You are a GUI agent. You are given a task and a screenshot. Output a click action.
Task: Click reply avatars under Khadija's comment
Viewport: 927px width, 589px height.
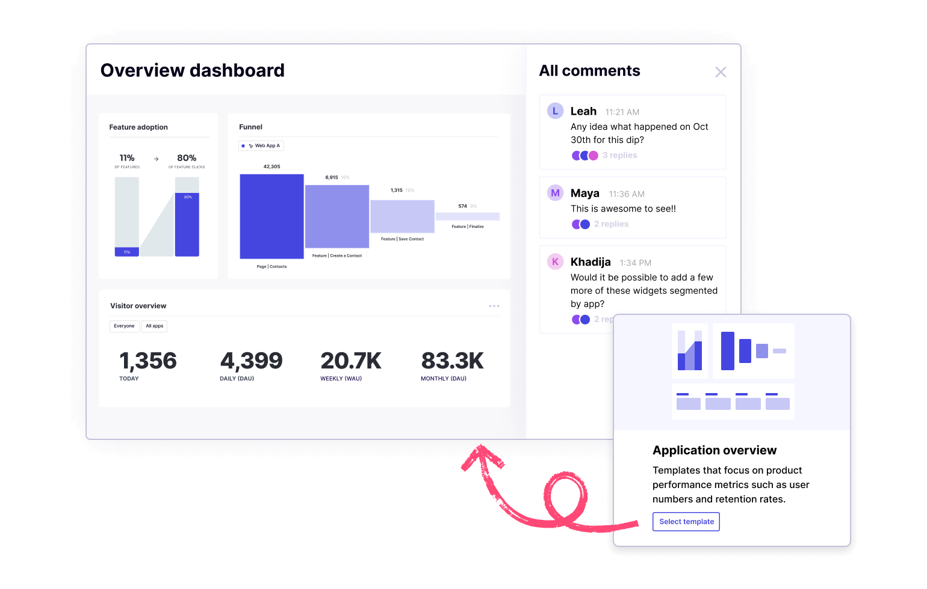(581, 319)
